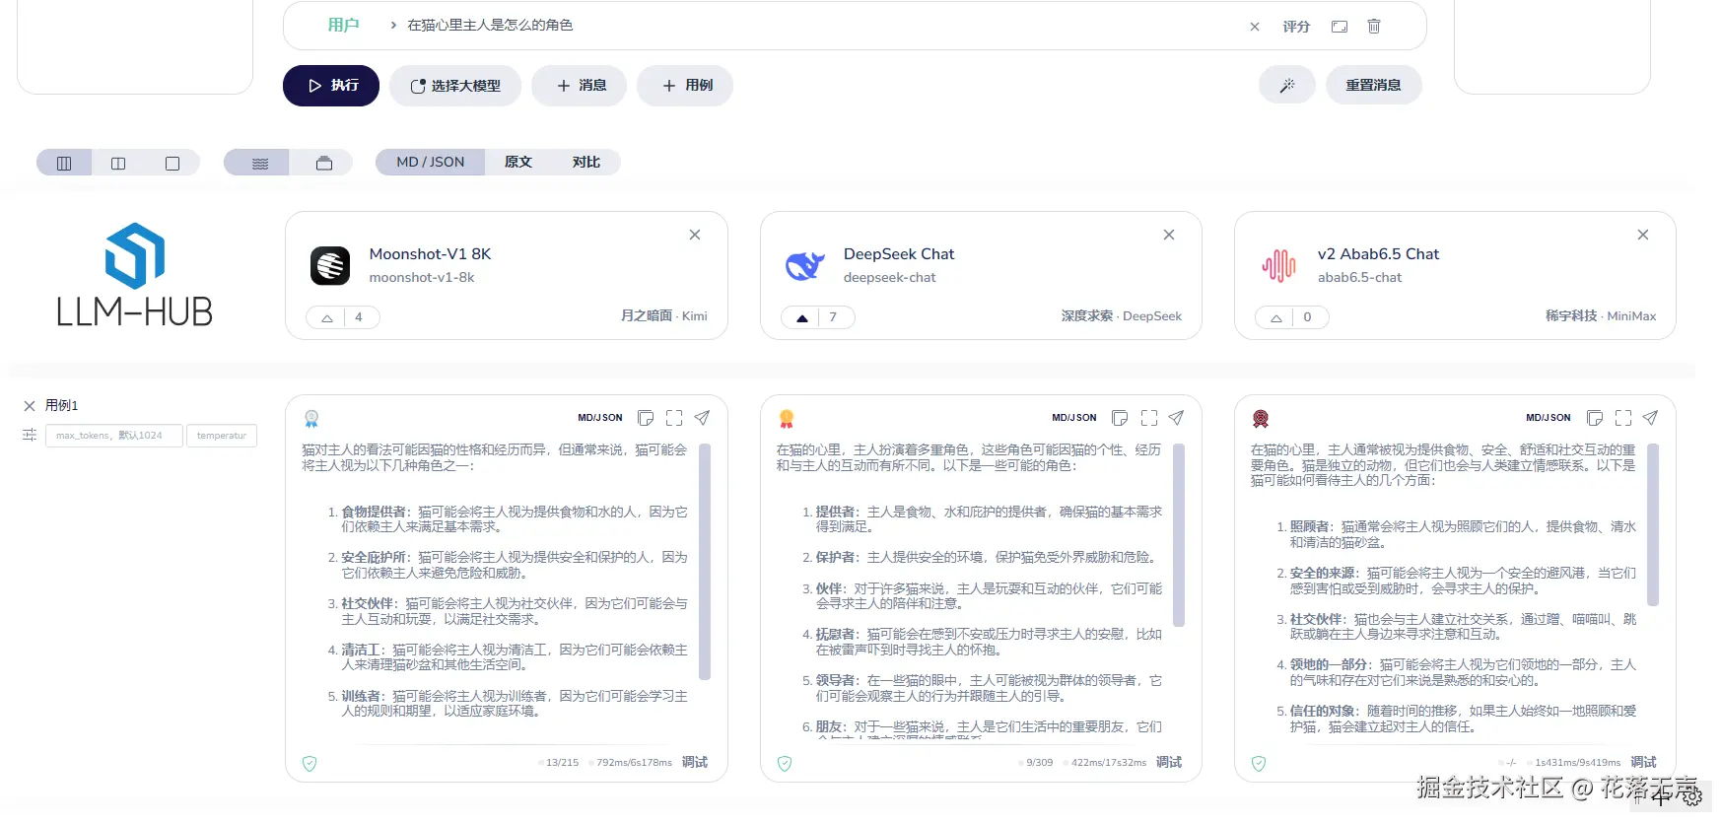Image resolution: width=1721 pixels, height=824 pixels.
Task: Remove the user message with X icon
Action: (x=1255, y=27)
